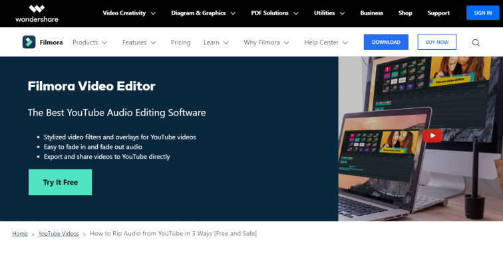Screen dimensions: 503x261
Task: Open the Shop menu item
Action: point(405,13)
